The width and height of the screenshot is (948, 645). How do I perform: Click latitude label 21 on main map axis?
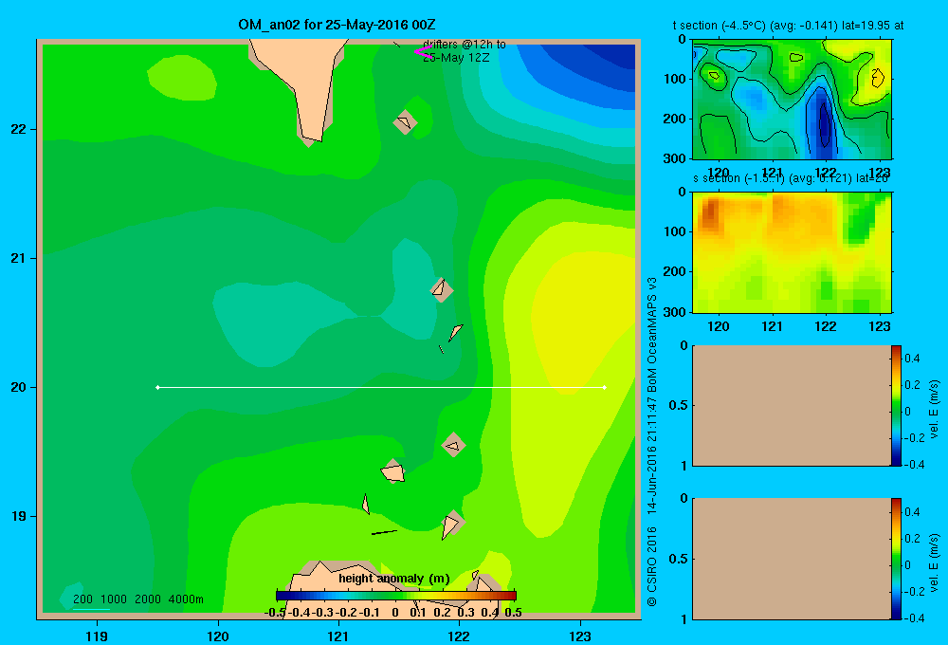pos(19,258)
